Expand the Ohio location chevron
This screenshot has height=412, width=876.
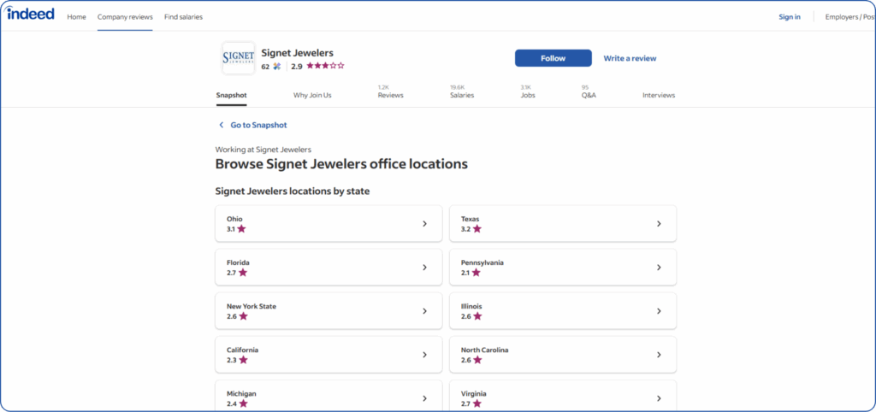[424, 224]
